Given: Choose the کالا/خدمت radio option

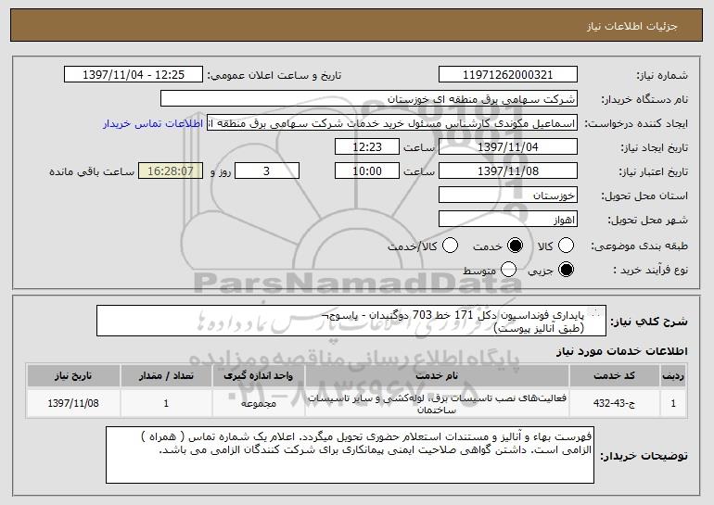Looking at the screenshot, I should pos(450,245).
